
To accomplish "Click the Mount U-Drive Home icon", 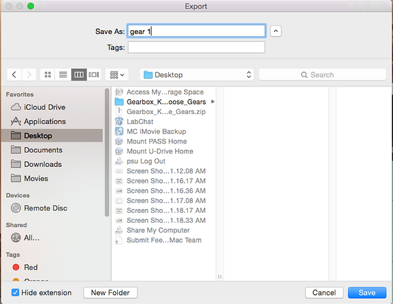I will (119, 151).
